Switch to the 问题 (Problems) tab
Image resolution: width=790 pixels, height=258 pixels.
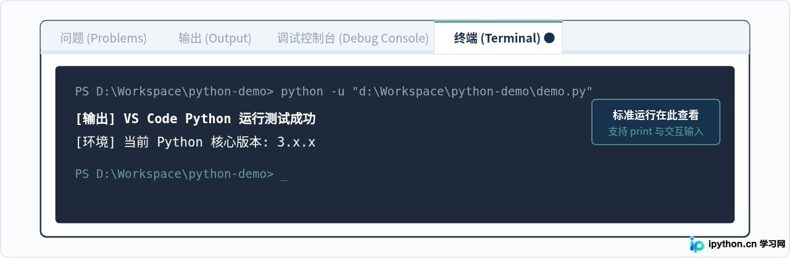tap(104, 38)
